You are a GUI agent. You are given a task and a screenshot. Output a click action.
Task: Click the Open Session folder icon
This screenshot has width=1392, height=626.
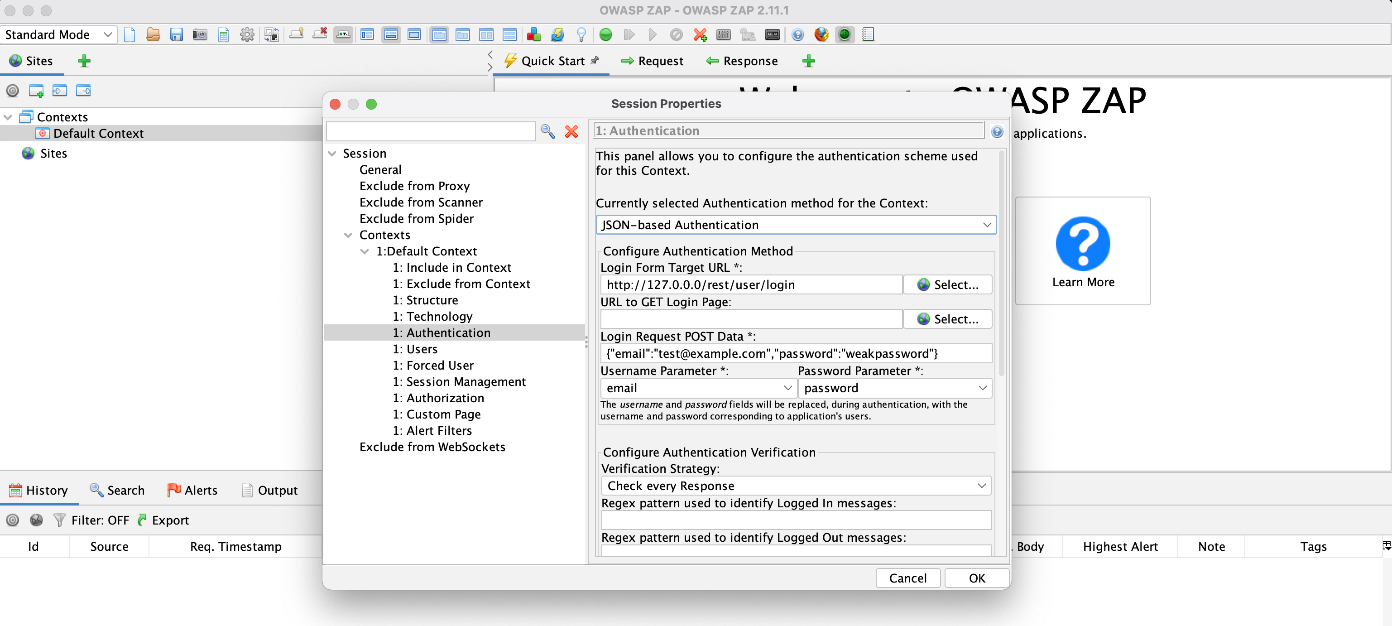[153, 34]
